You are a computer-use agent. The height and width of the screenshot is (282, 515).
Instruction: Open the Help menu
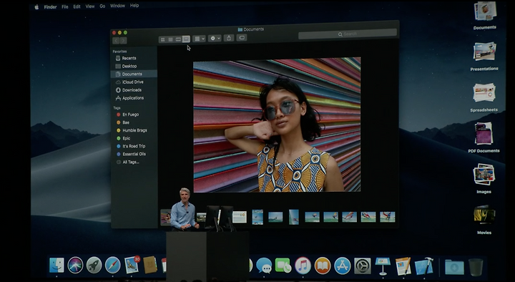pyautogui.click(x=134, y=6)
